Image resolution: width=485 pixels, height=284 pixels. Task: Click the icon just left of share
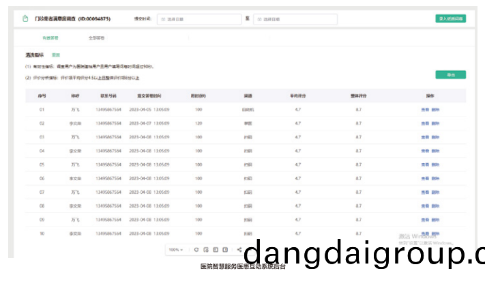coord(226,250)
